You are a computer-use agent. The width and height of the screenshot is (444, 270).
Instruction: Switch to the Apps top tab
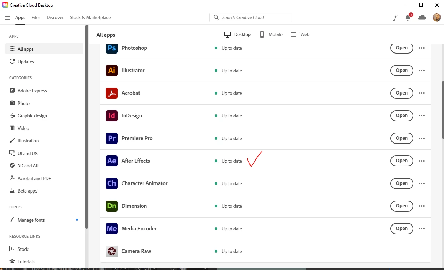click(x=20, y=17)
